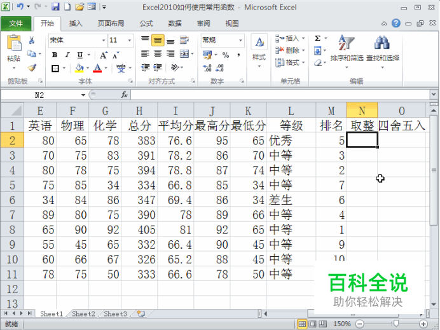
Task: Click the Zoom In plus button
Action: pos(423,324)
